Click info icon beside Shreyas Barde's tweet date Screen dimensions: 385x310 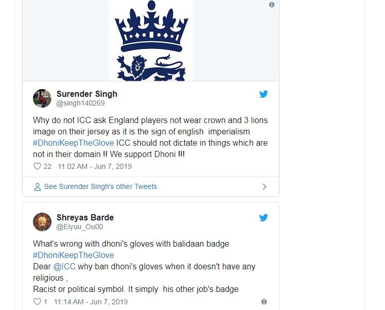tap(264, 302)
